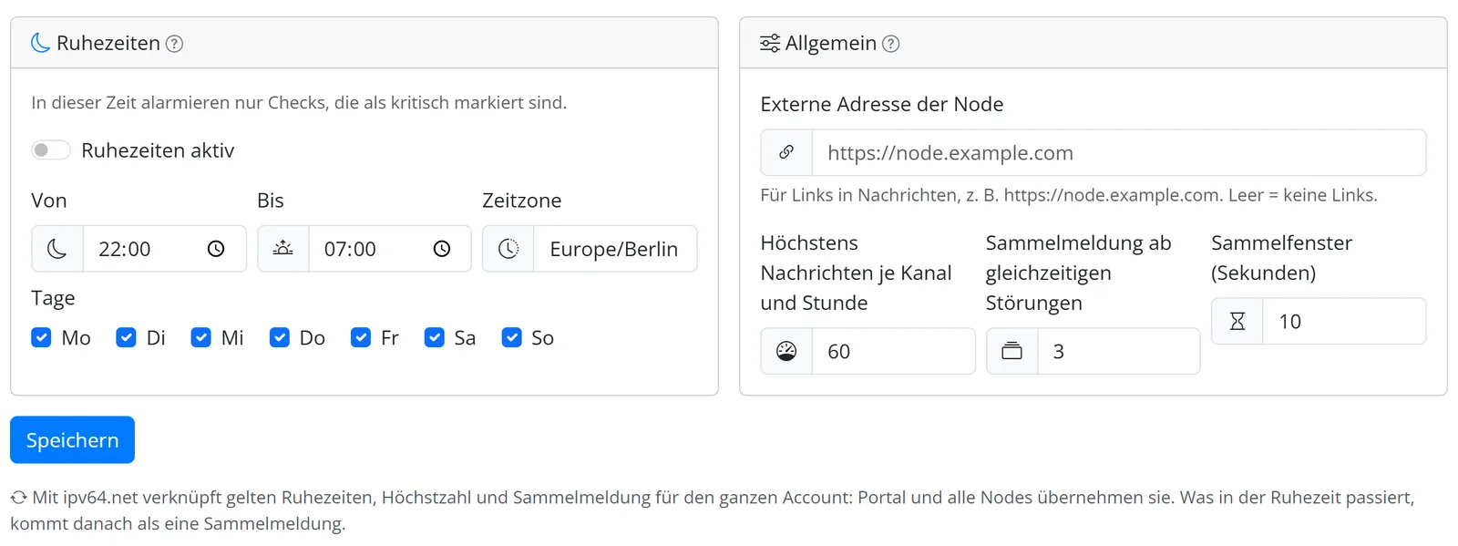The height and width of the screenshot is (546, 1458).
Task: Uncheck the So day checkbox
Action: coord(511,337)
